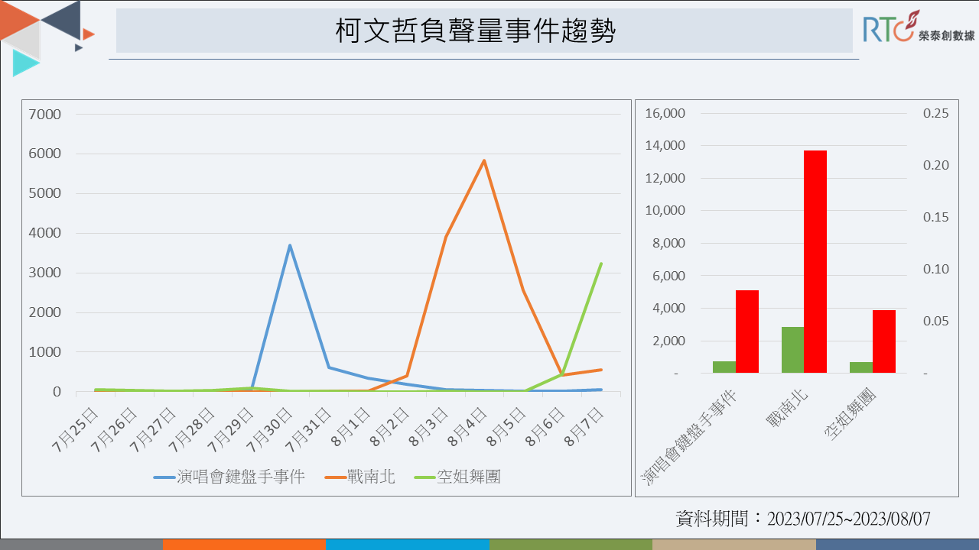Click the 8月2日 axis label
The width and height of the screenshot is (979, 550).
pyautogui.click(x=390, y=427)
